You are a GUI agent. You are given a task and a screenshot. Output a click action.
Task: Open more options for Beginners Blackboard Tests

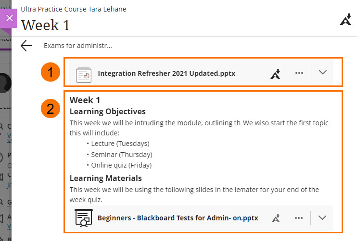[299, 218]
